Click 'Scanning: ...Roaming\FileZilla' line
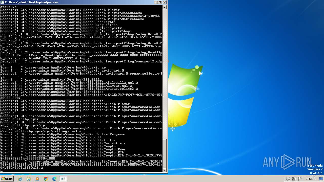This screenshot has width=324, height=182. click(51, 80)
